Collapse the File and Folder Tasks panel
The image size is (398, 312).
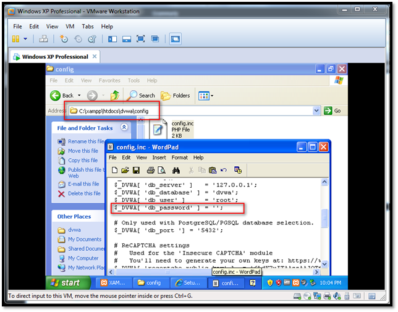click(124, 127)
